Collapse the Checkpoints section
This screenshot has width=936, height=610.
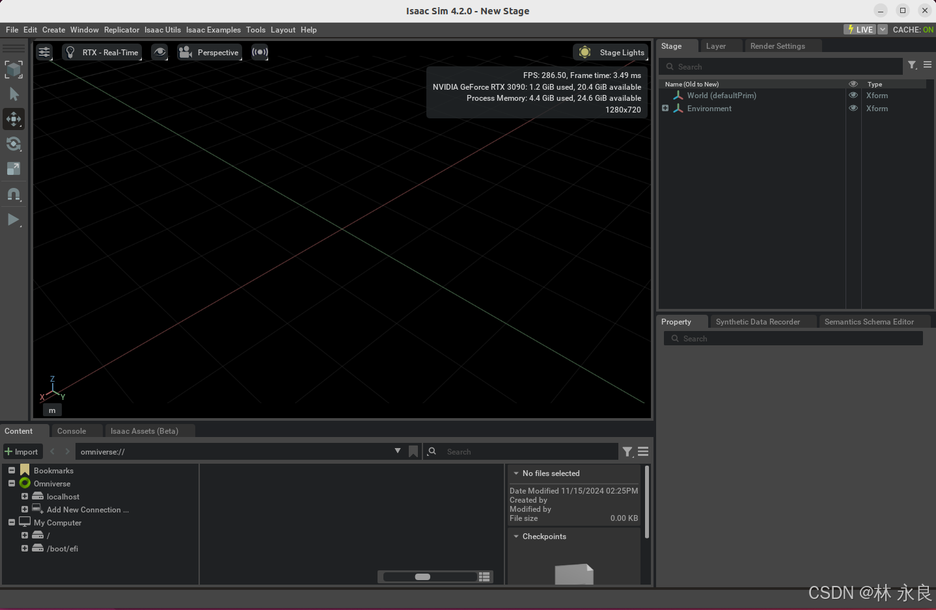point(516,537)
